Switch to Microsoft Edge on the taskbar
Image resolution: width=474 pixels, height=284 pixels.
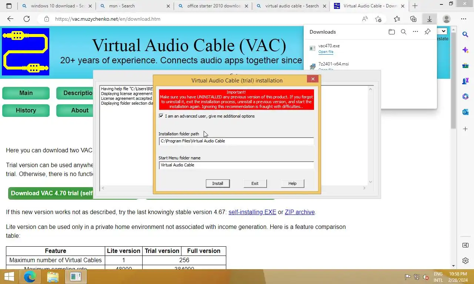[30, 277]
